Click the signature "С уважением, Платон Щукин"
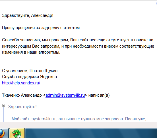Viewport: 157px width, 138px height. pos(30,71)
